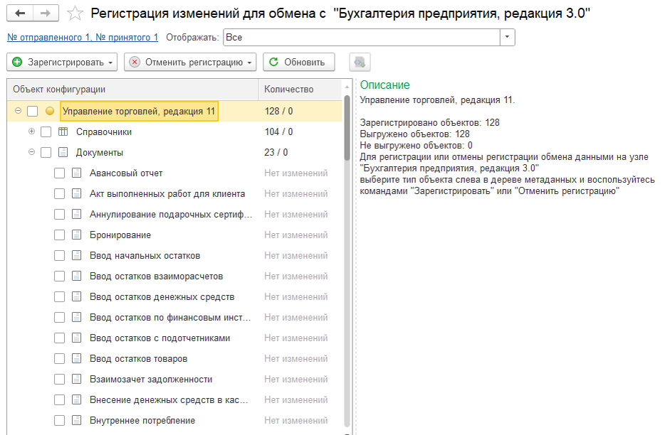Click document icon of Ввод остатков по финансовым инст…
The height and width of the screenshot is (435, 670).
[76, 317]
